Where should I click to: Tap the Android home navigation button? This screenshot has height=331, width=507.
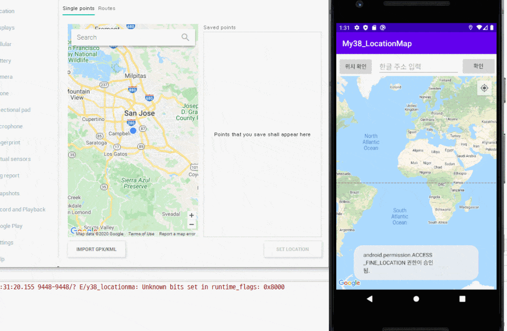416,299
